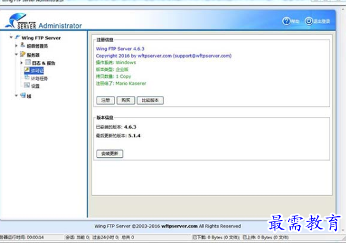Click the logout power icon

pos(308,21)
